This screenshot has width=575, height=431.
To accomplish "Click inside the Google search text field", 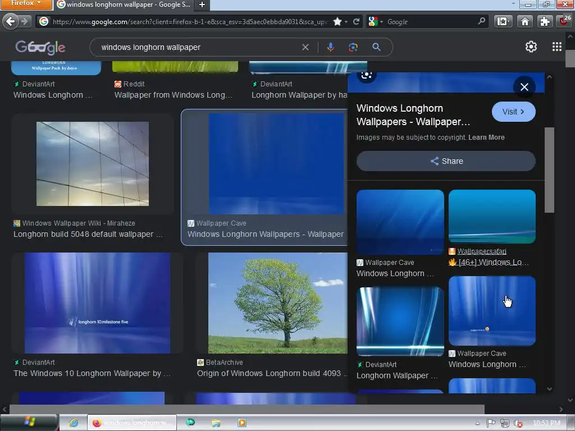I will 198,47.
